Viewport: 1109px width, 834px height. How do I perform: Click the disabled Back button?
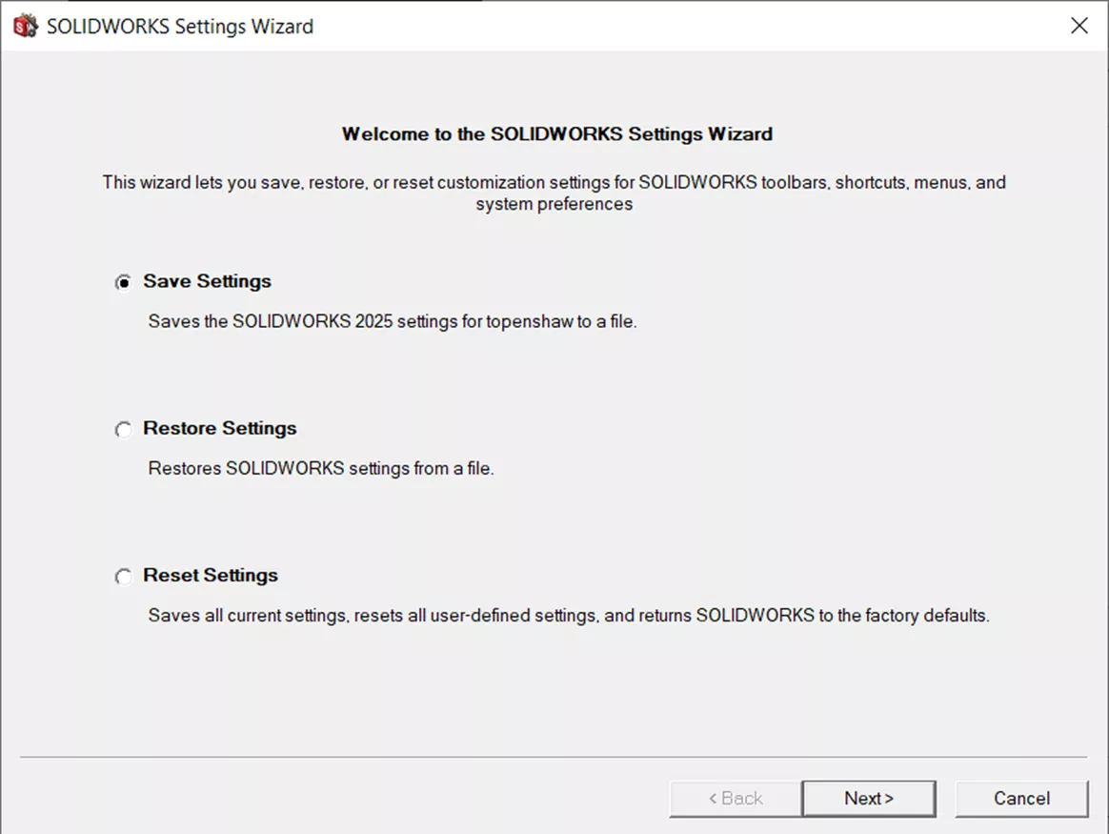pos(735,799)
